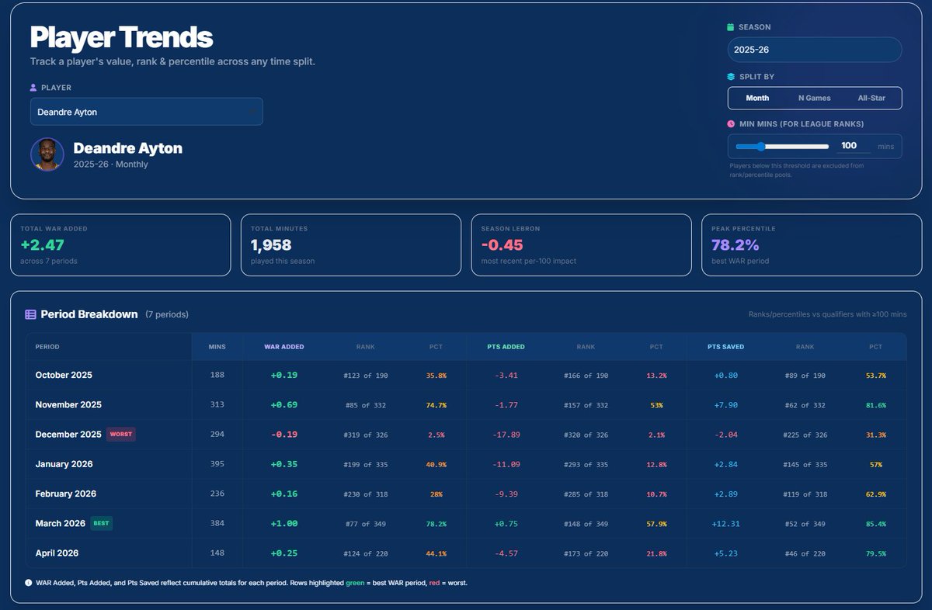Click the #319 of 326 rank cell
Viewport: 932px width, 610px height.
pos(365,435)
